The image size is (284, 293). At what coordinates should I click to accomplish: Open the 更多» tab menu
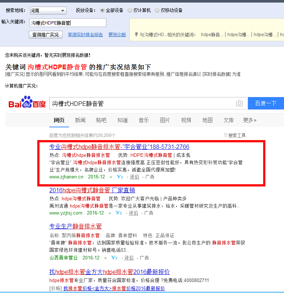point(250,120)
